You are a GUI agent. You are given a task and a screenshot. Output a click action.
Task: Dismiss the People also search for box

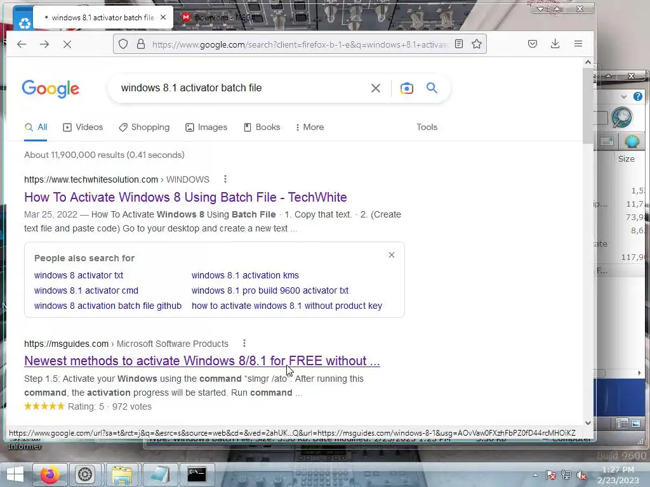[x=392, y=255]
